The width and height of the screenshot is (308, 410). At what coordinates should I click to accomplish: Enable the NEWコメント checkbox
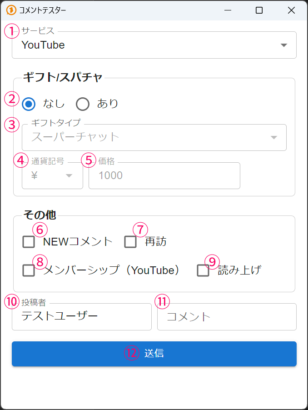pyautogui.click(x=29, y=242)
